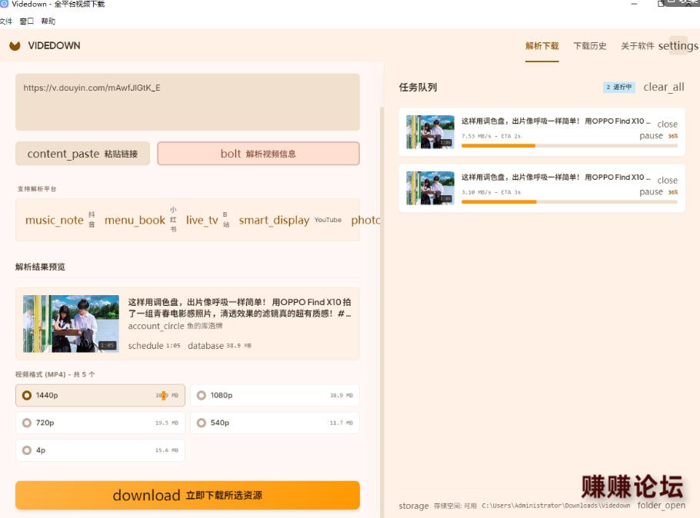Switch to the 解析下载 tab
Image resolution: width=700 pixels, height=518 pixels.
point(542,45)
